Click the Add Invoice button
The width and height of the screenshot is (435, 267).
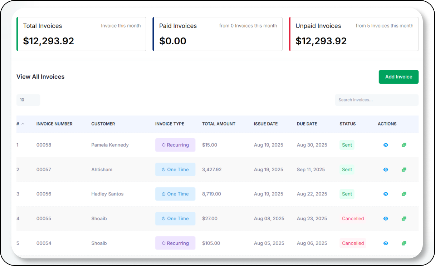coord(399,77)
